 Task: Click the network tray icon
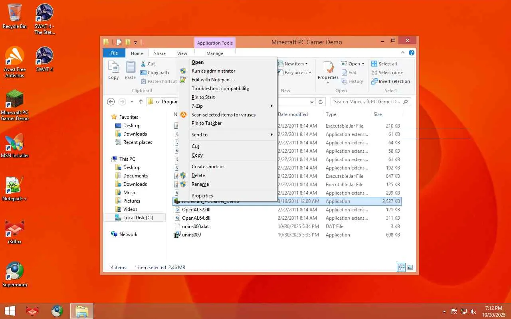(x=464, y=311)
